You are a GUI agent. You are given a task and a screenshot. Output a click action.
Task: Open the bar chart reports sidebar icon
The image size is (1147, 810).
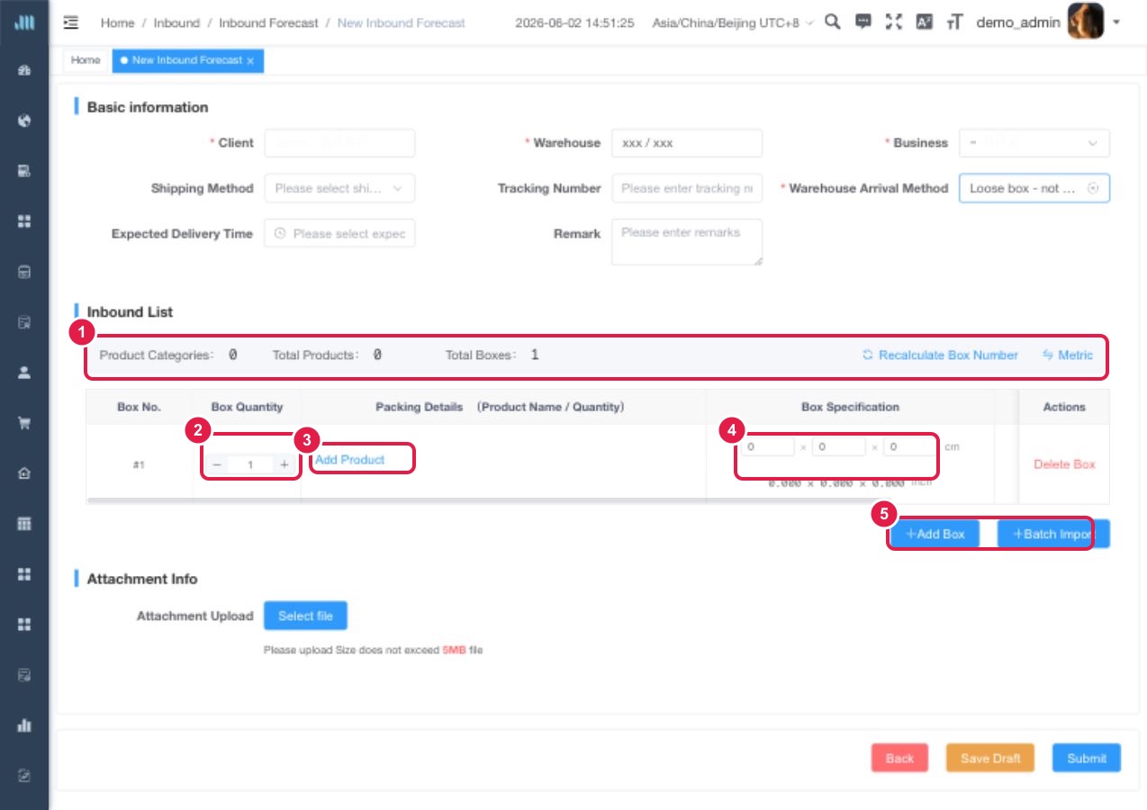tap(25, 725)
